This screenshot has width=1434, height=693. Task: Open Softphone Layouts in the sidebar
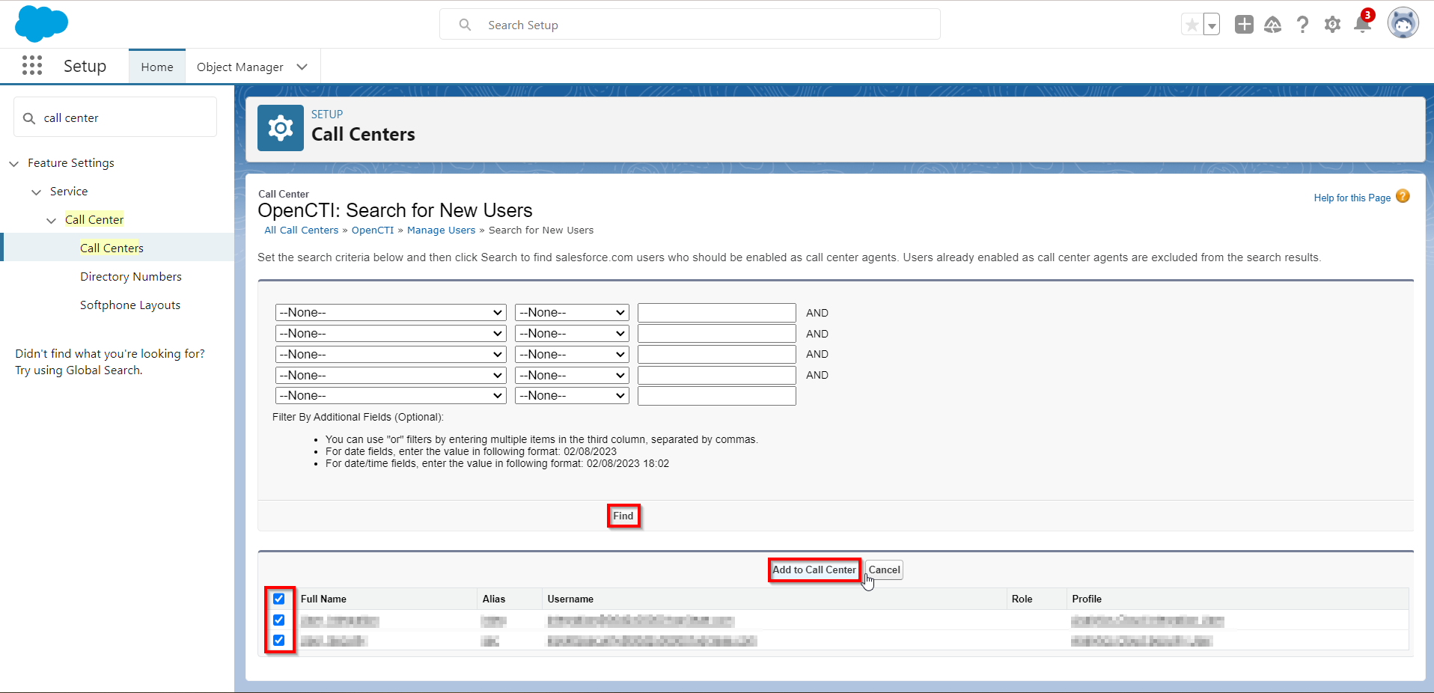pyautogui.click(x=130, y=305)
